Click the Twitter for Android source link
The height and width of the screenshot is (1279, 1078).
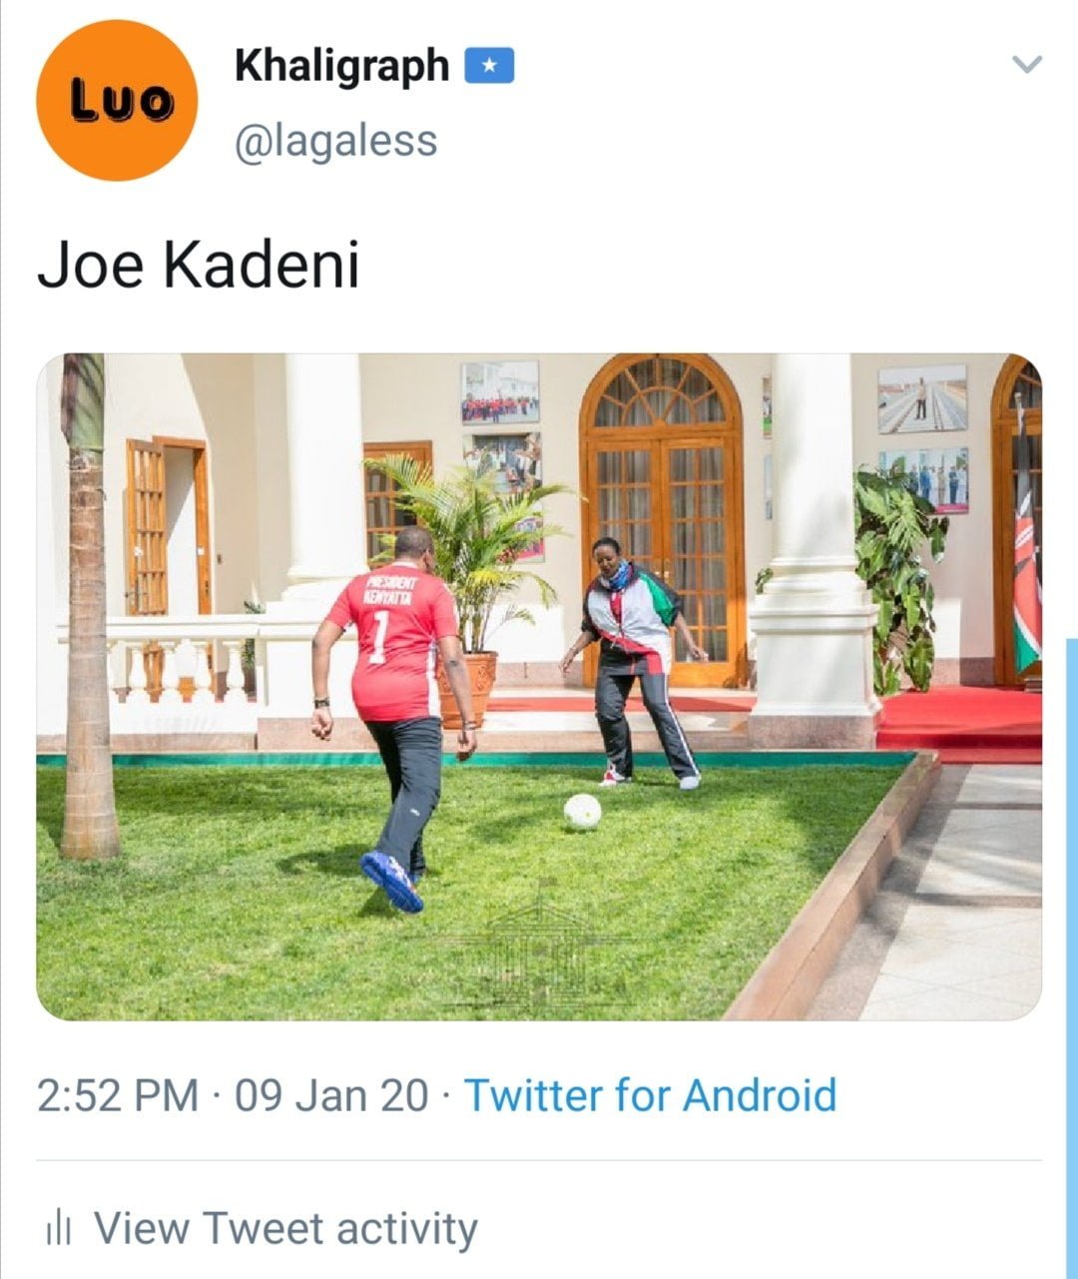point(650,1094)
